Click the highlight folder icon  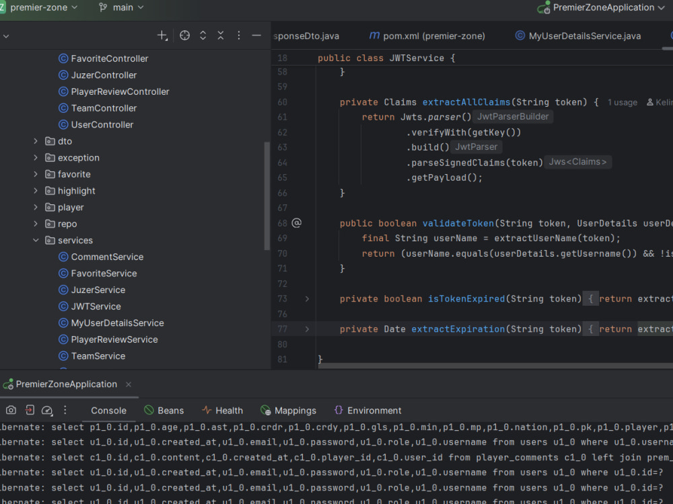click(50, 191)
